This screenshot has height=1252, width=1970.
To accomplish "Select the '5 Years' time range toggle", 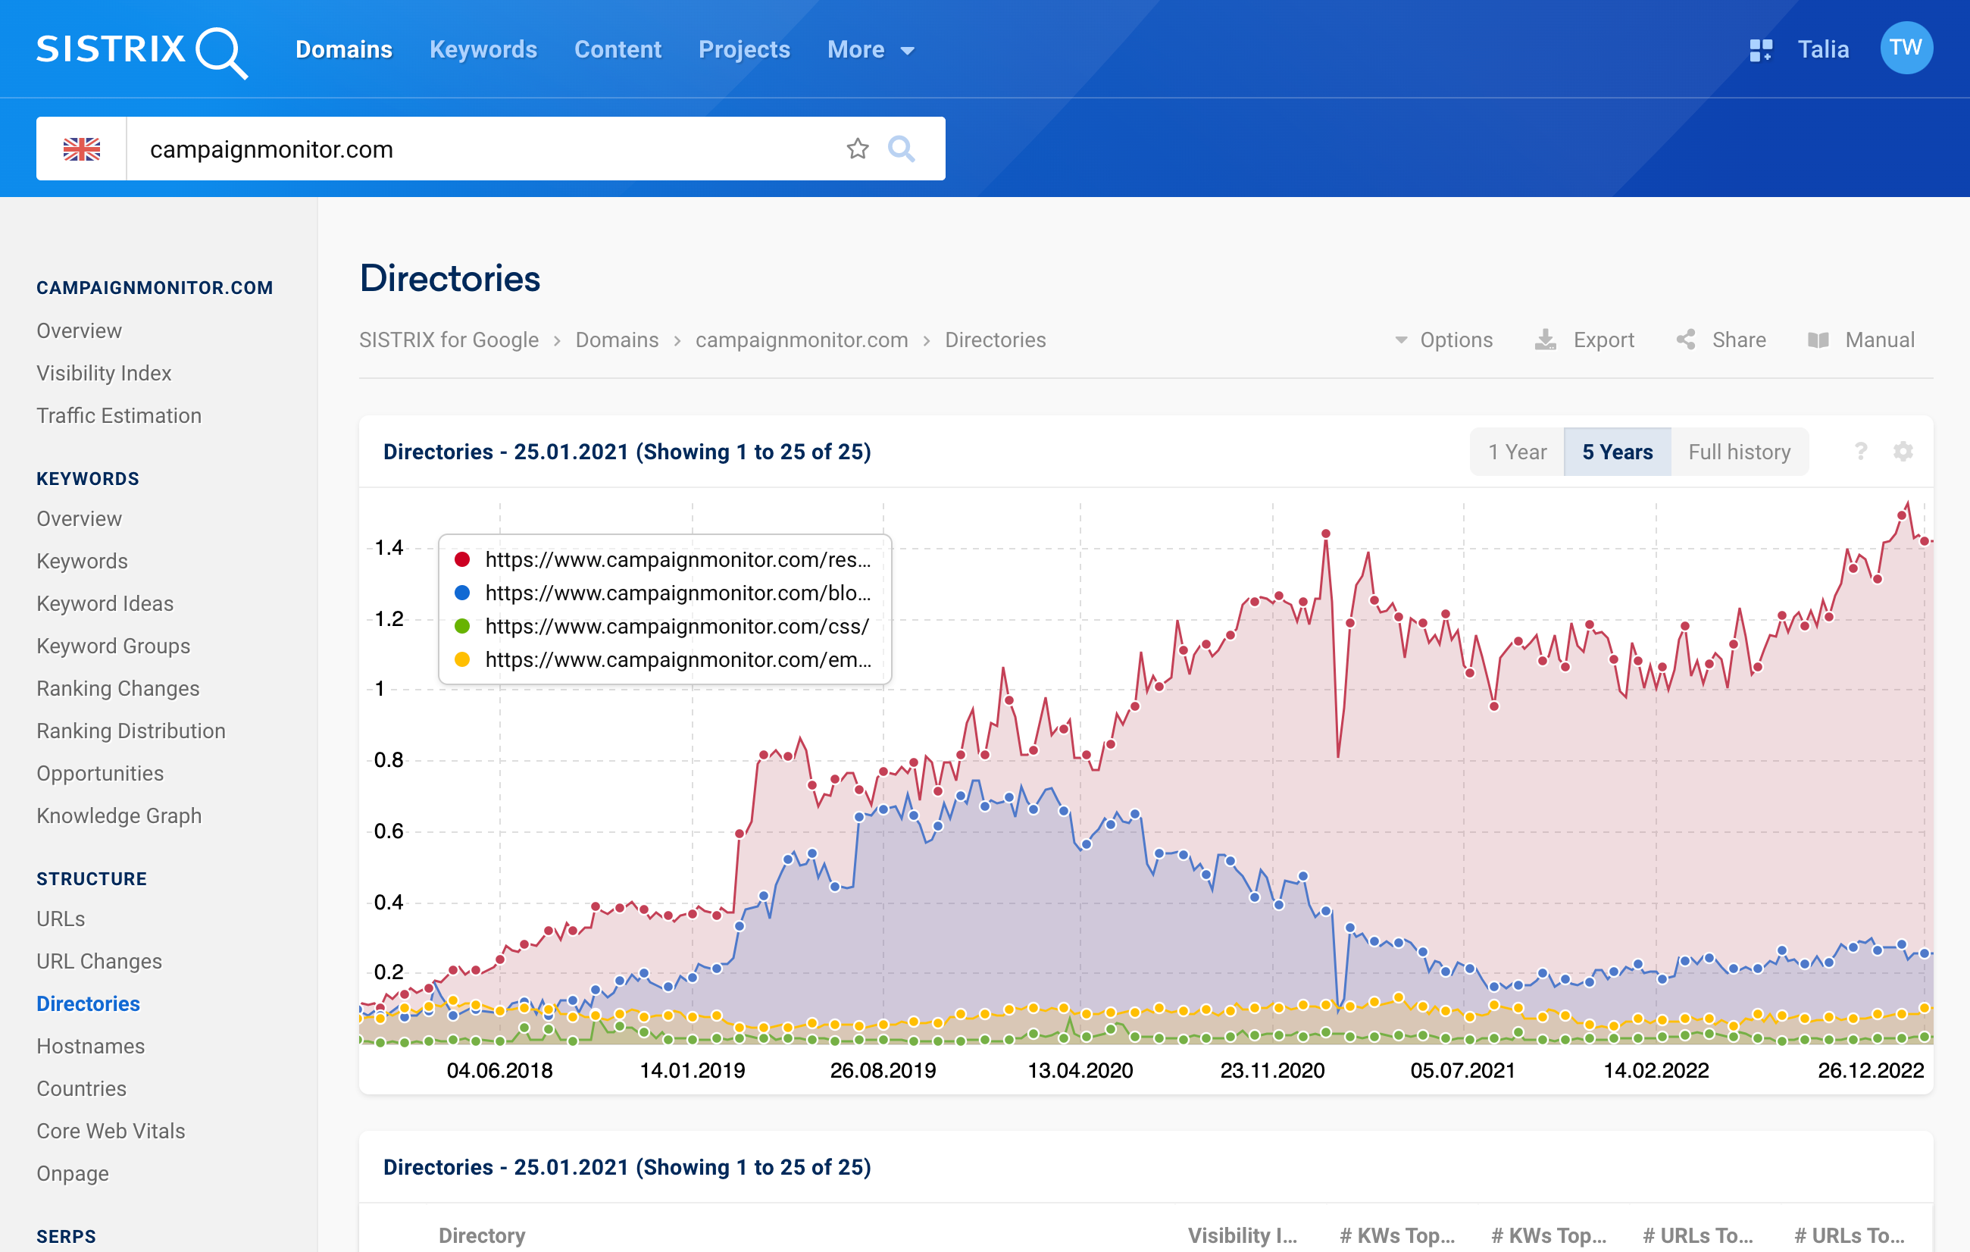I will click(x=1615, y=451).
